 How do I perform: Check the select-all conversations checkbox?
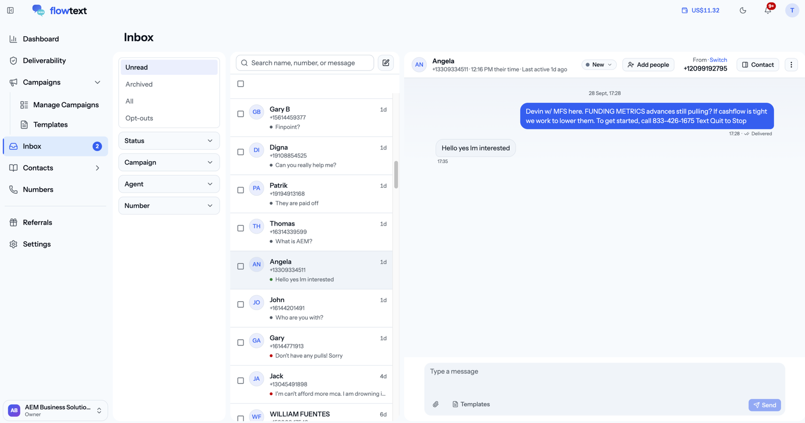tap(240, 84)
